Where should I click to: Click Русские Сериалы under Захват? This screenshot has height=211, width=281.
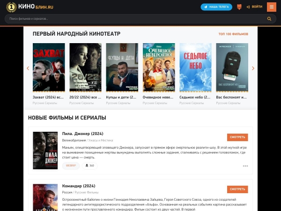[45, 103]
